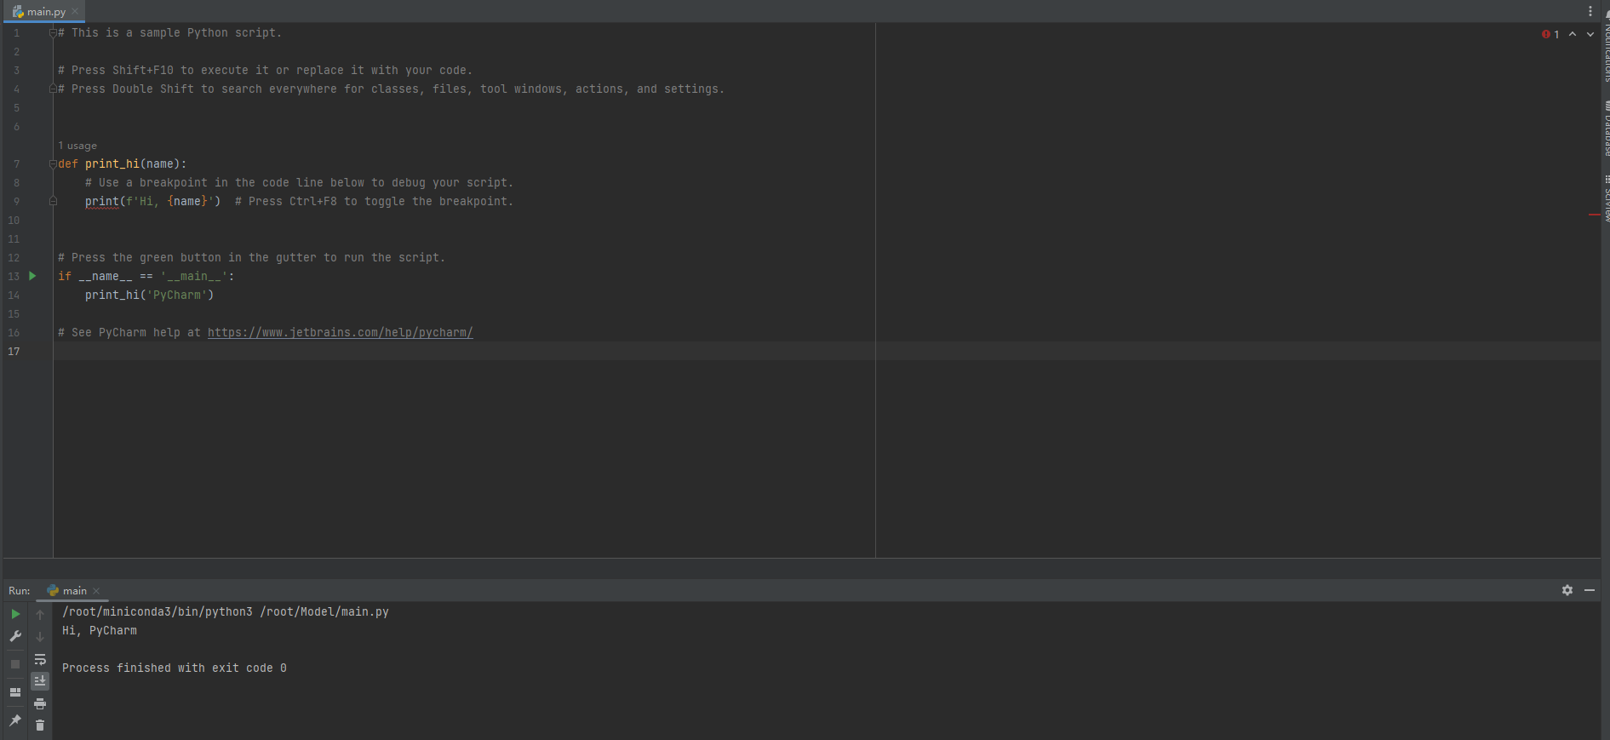Print the console output
Image resolution: width=1610 pixels, height=740 pixels.
click(x=40, y=703)
